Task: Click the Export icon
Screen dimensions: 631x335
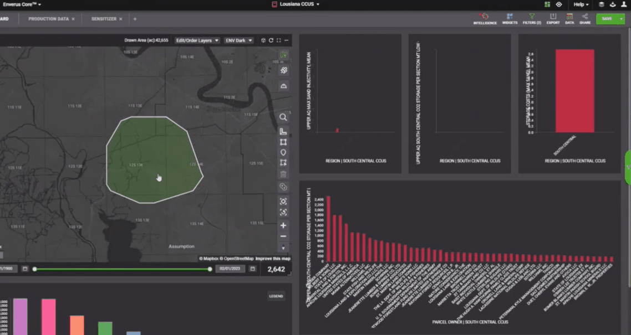Action: click(553, 18)
